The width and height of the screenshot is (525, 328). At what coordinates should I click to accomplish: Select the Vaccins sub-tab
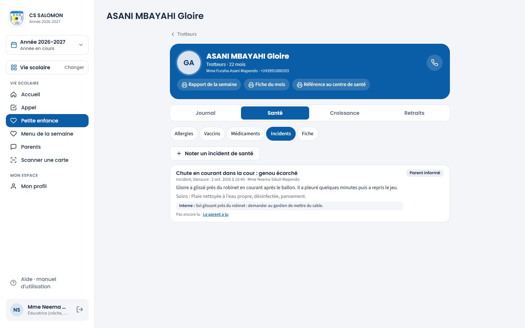[212, 134]
